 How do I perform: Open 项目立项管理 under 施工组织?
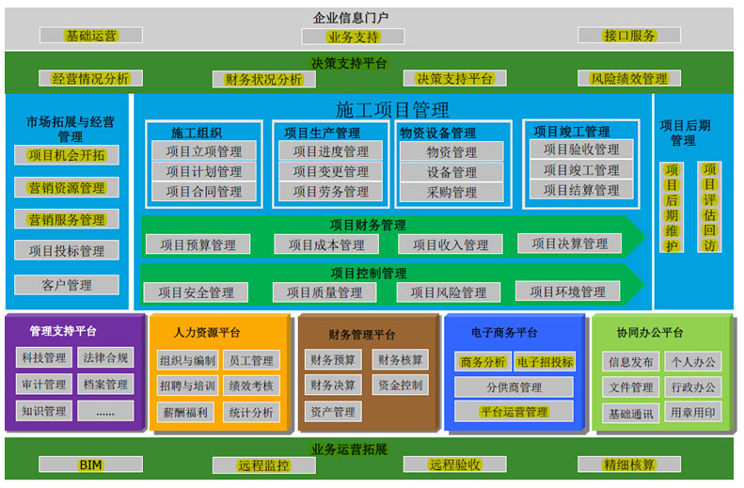coord(203,150)
